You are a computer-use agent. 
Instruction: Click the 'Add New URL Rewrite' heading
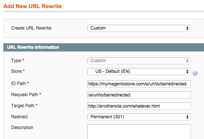tap(33, 6)
